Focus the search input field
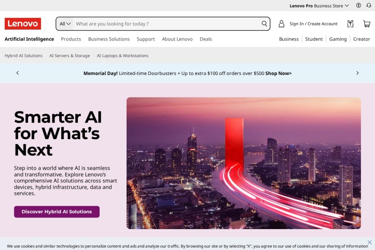The width and height of the screenshot is (375, 250). [x=167, y=24]
